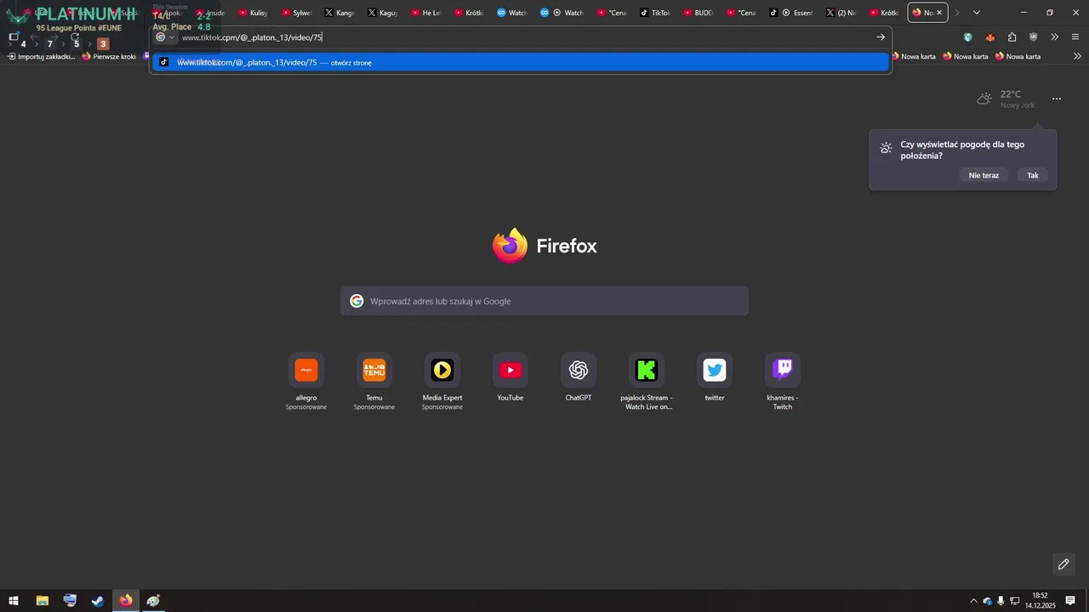Click the weather cloud icon showing 22°C
This screenshot has height=612, width=1089.
pyautogui.click(x=984, y=99)
